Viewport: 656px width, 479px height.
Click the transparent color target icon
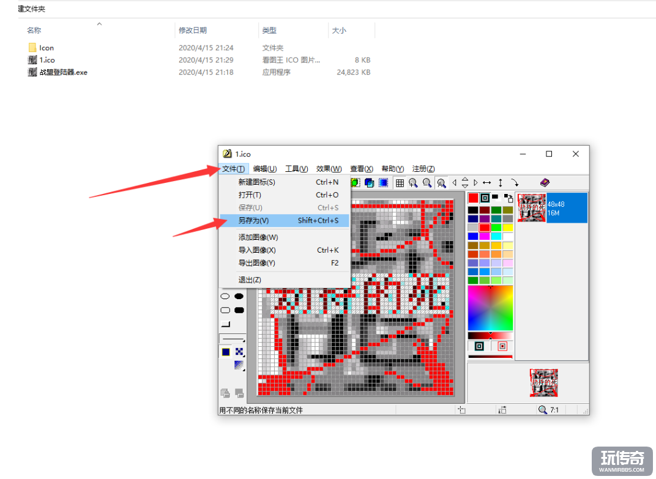click(x=485, y=198)
